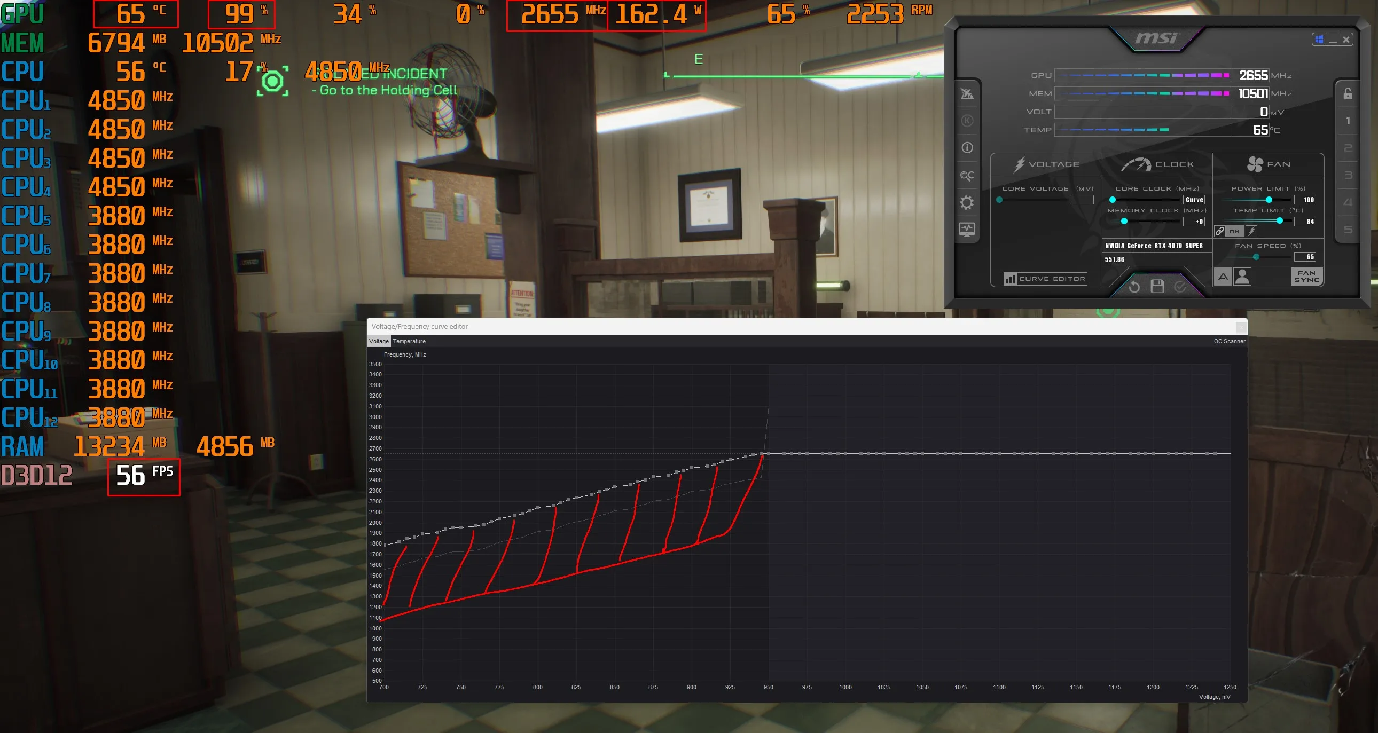Image resolution: width=1378 pixels, height=733 pixels.
Task: Click the driver version '551.86' text
Action: click(x=1114, y=260)
